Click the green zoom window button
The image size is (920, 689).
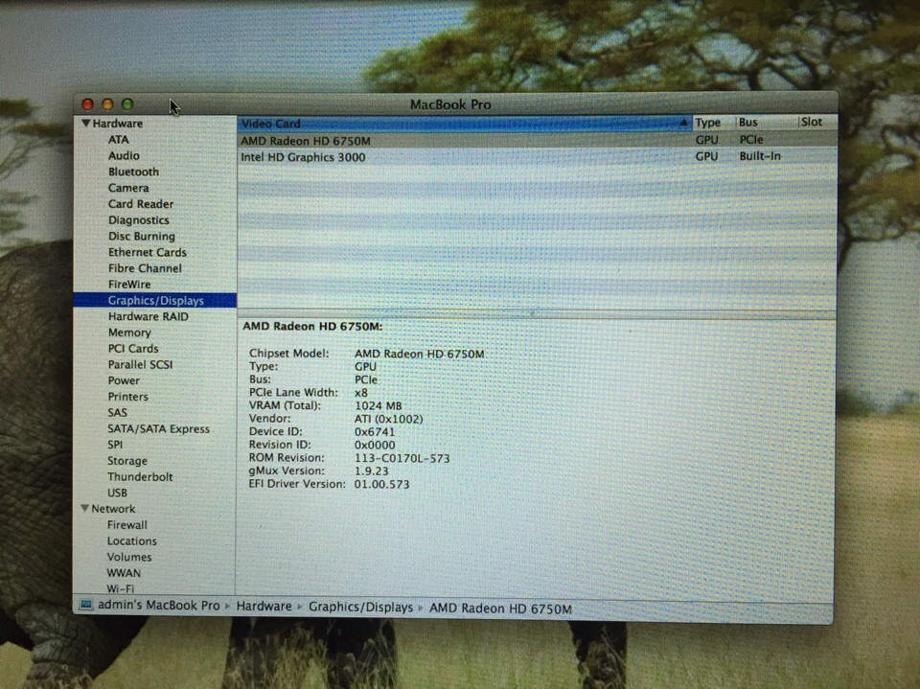point(127,104)
